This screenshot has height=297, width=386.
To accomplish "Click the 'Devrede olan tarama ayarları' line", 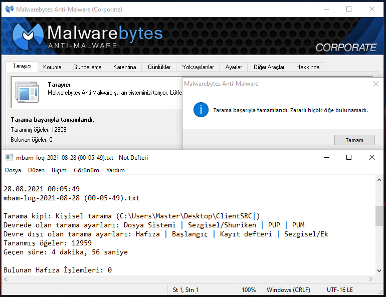I will (154, 225).
